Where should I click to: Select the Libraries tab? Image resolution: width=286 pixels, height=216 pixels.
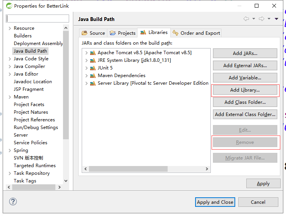tap(154, 32)
